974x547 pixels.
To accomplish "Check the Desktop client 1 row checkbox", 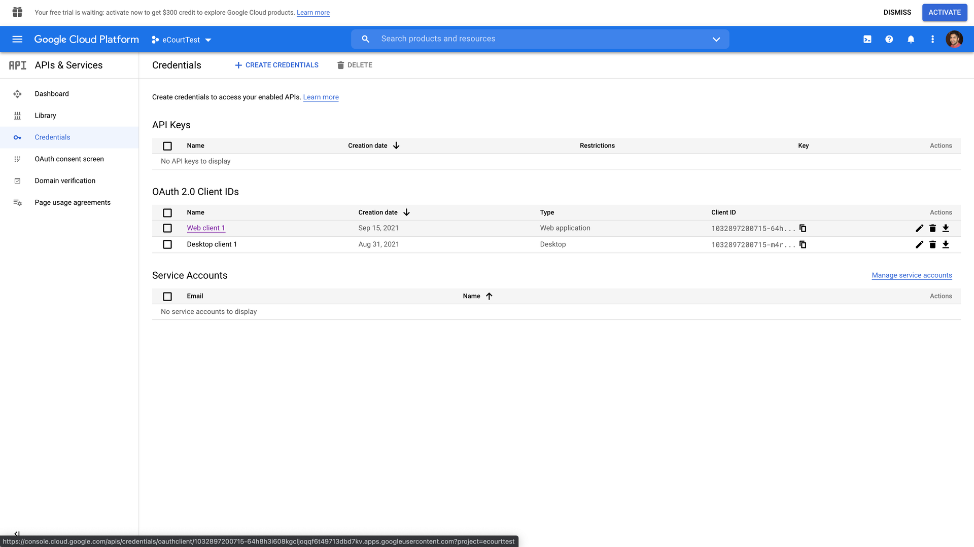I will point(167,244).
